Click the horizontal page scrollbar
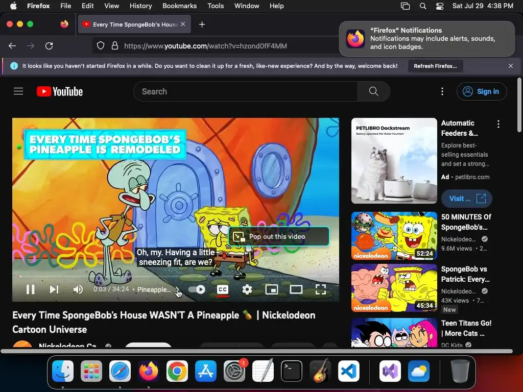 coord(256,351)
